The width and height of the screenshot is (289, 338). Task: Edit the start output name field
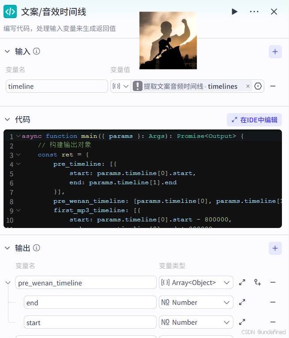click(90, 322)
